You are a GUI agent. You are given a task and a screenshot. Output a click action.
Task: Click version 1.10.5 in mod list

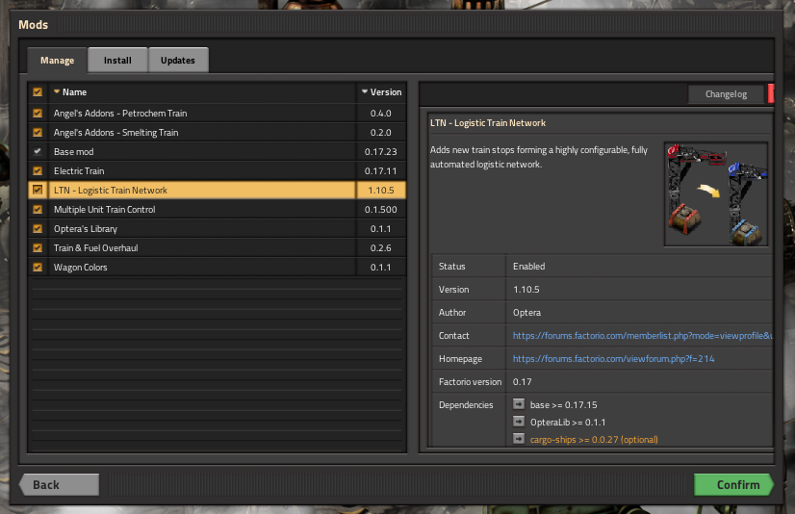[381, 190]
